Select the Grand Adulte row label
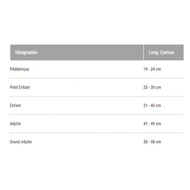The image size is (190, 190). tap(21, 142)
